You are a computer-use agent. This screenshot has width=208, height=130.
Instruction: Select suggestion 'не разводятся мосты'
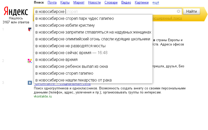(93, 46)
